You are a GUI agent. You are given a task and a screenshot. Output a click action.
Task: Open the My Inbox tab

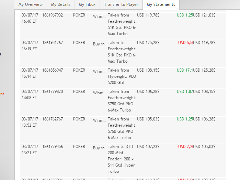tap(87, 4)
